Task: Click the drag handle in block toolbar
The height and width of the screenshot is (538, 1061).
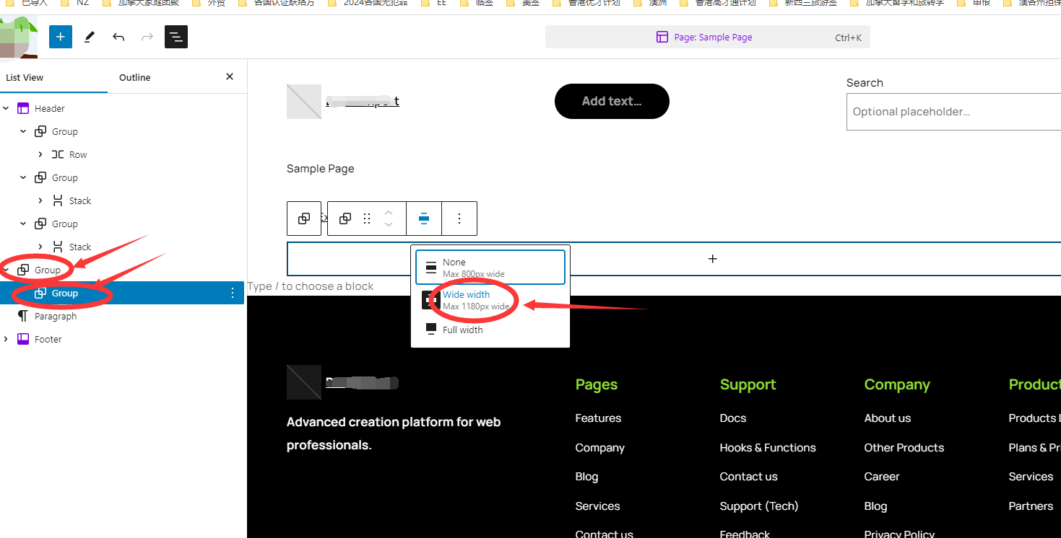Action: pyautogui.click(x=367, y=219)
